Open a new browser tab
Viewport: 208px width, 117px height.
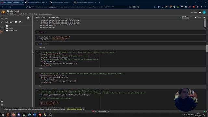(100, 2)
